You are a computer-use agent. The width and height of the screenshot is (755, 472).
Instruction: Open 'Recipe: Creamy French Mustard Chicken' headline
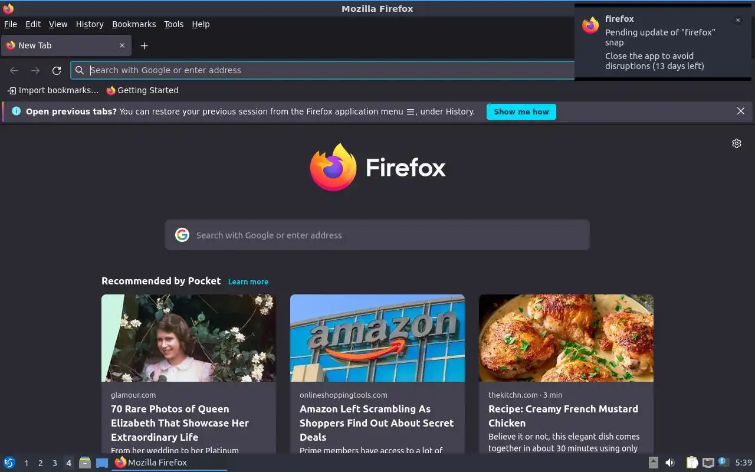point(563,416)
